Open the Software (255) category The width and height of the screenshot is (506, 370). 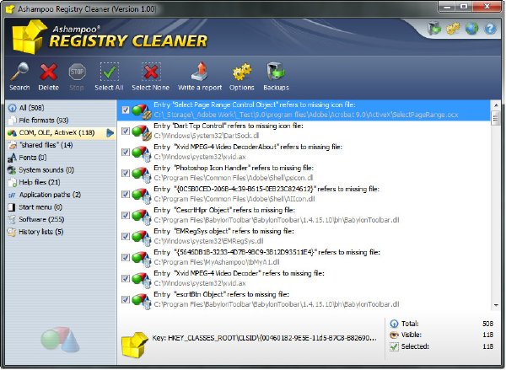point(61,219)
